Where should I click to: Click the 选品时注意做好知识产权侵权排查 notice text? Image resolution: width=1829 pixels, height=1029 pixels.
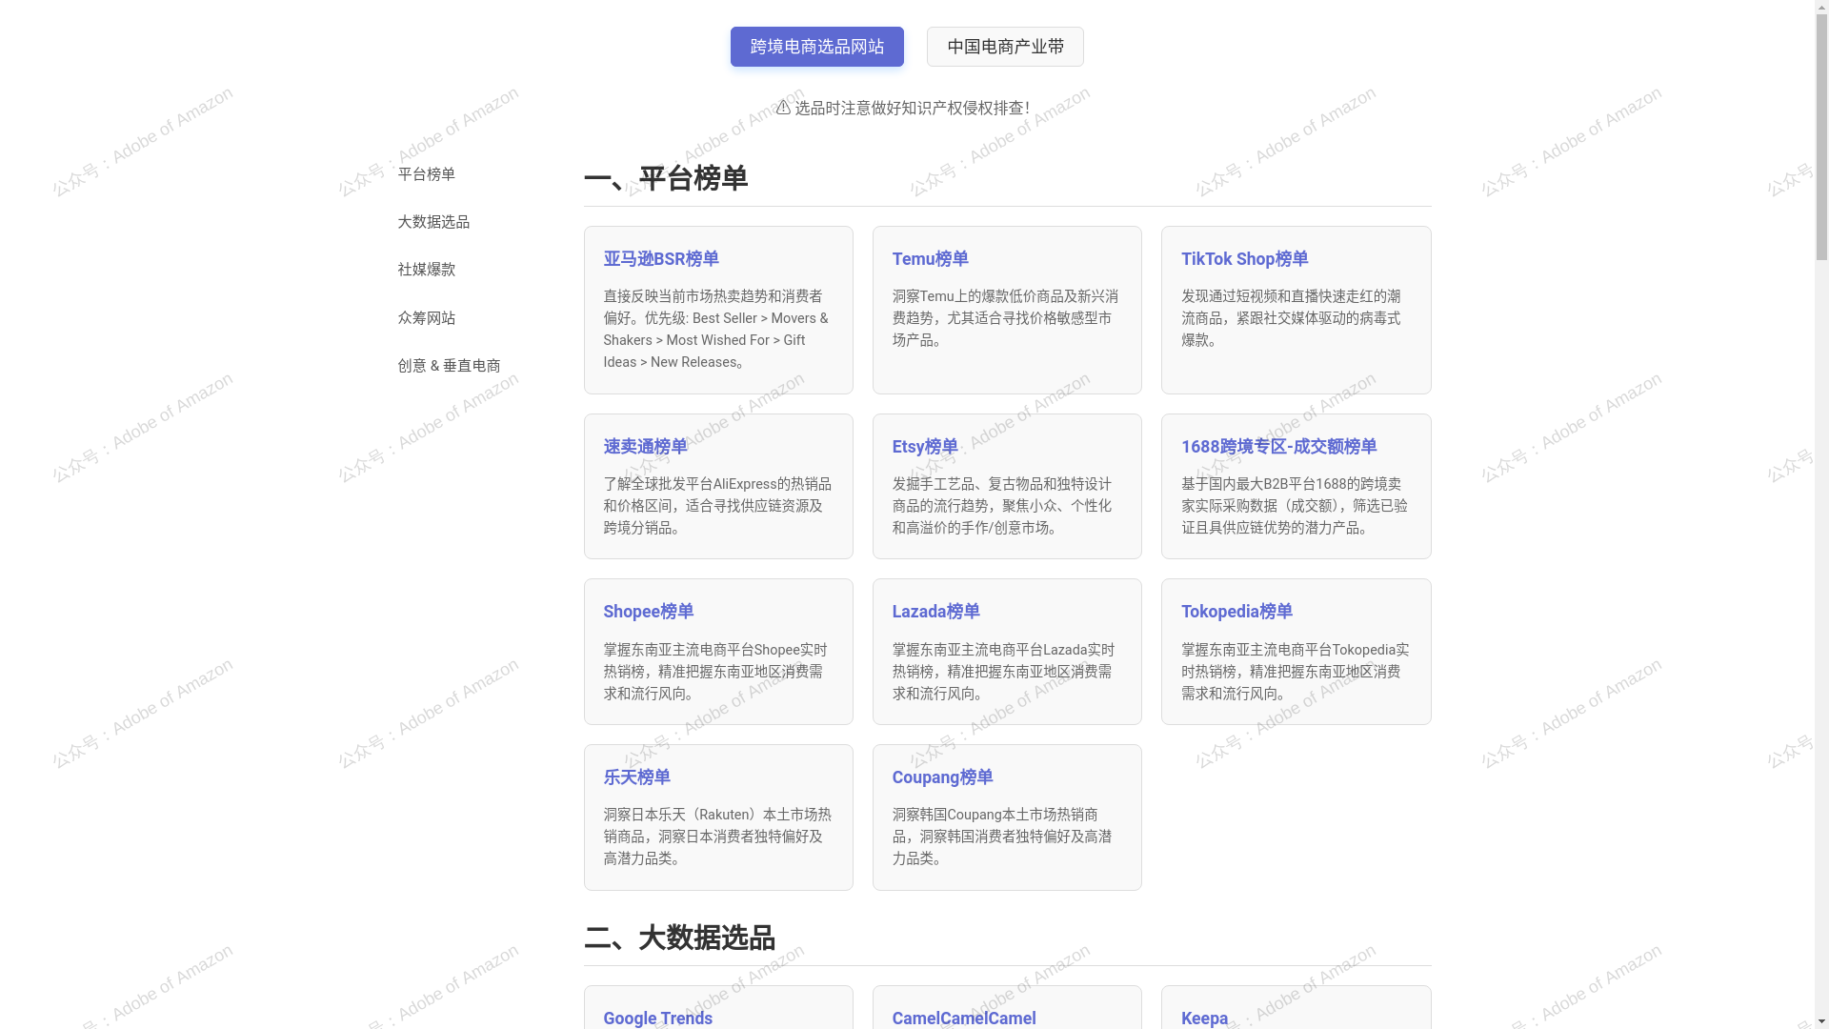[x=912, y=108]
